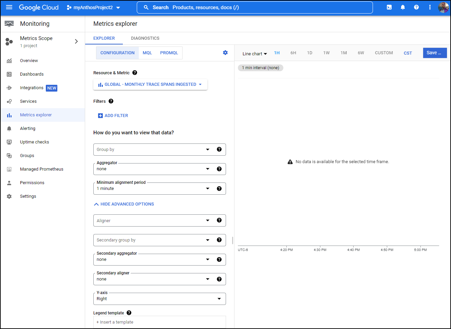Click the Legend template input field
The image size is (451, 329).
159,322
